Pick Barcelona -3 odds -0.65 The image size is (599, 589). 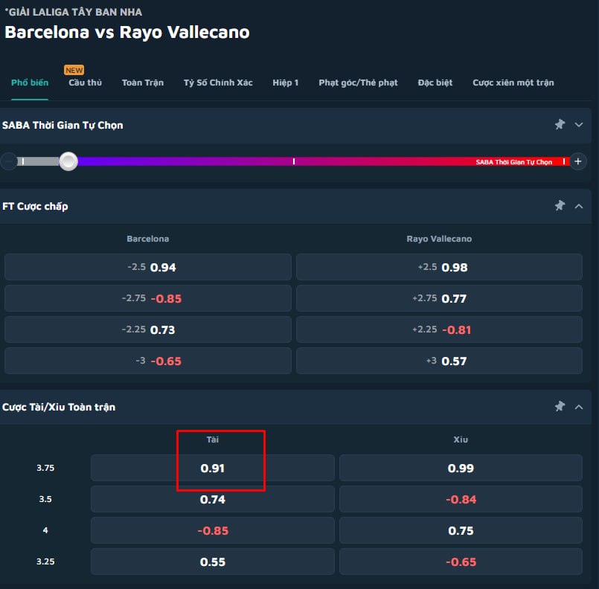148,361
